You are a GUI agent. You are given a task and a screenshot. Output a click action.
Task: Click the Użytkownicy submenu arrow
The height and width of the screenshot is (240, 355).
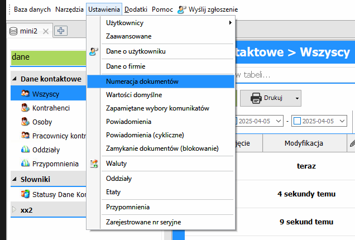(231, 23)
